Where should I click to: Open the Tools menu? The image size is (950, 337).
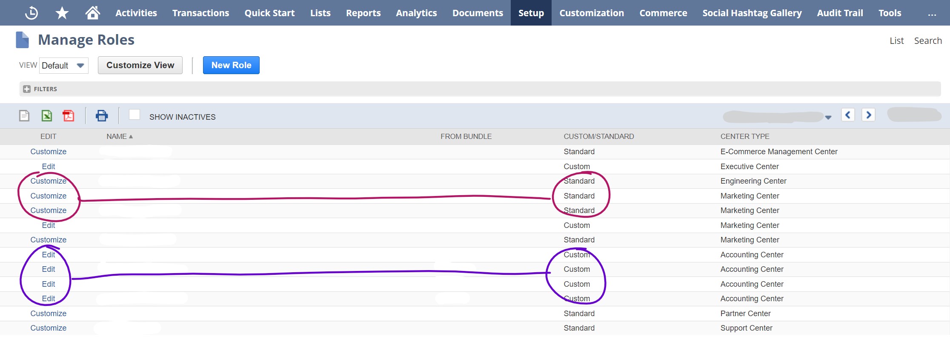pos(890,13)
